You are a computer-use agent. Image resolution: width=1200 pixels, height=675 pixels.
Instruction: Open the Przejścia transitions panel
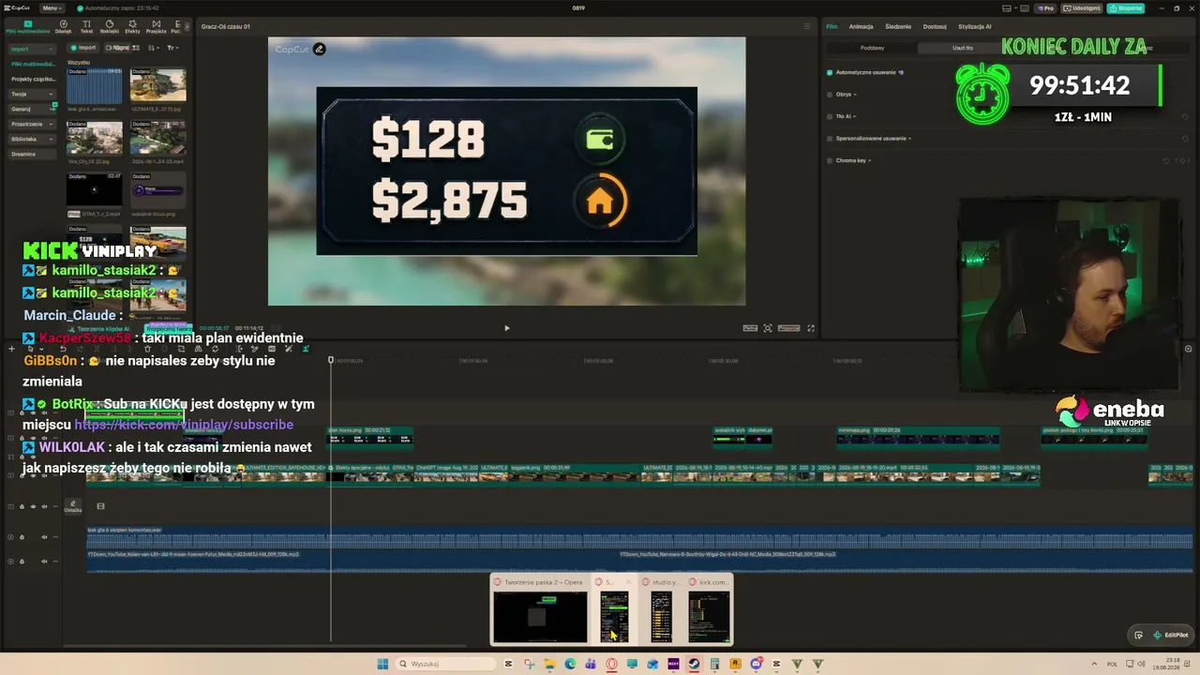tap(156, 26)
